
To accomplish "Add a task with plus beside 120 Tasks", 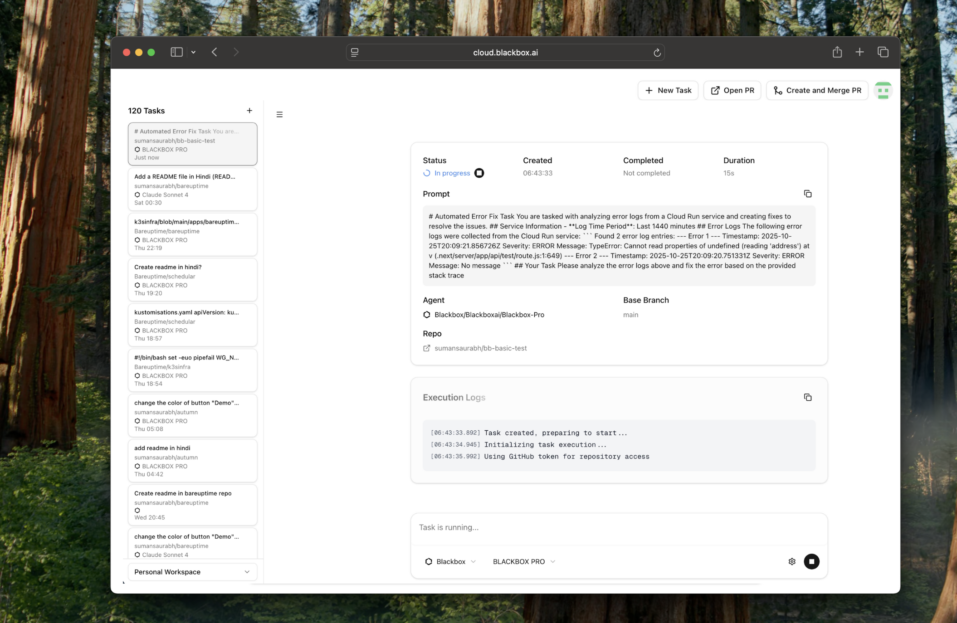I will pos(249,111).
